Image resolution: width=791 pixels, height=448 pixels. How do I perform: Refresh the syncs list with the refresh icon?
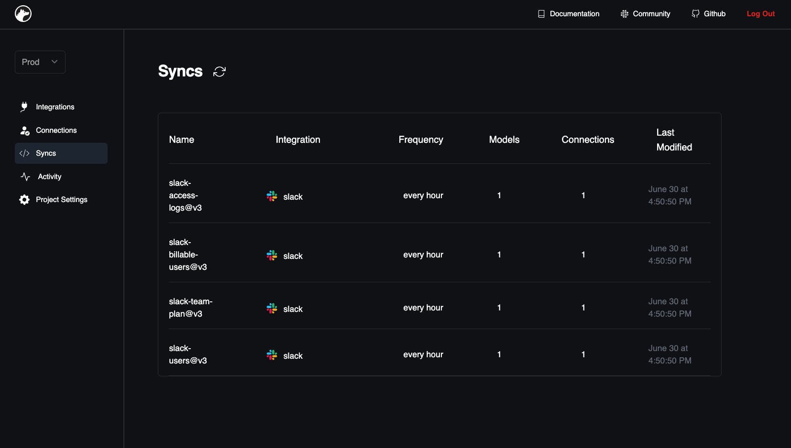[220, 71]
